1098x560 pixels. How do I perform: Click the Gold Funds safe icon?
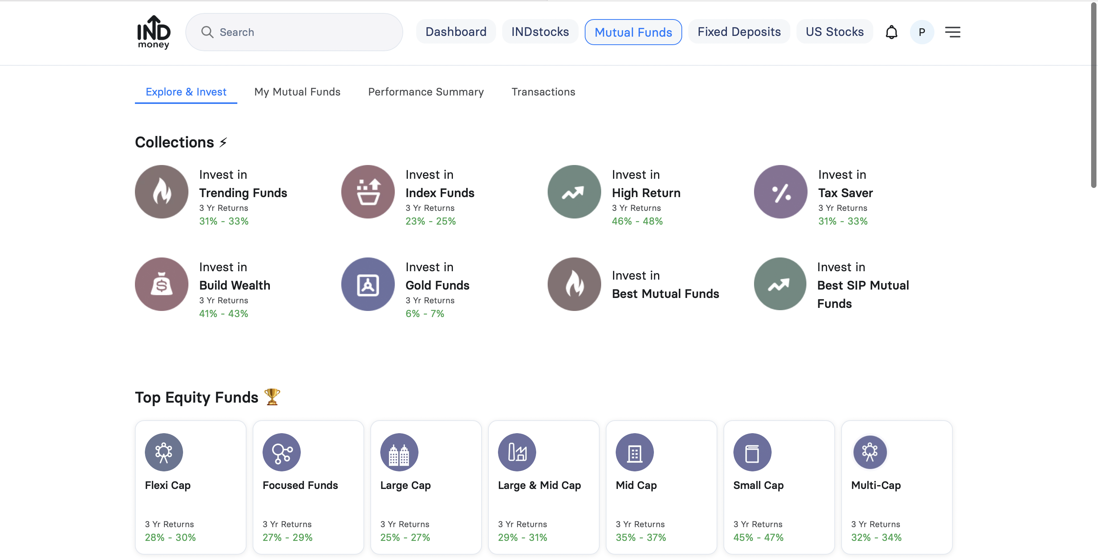(x=368, y=284)
